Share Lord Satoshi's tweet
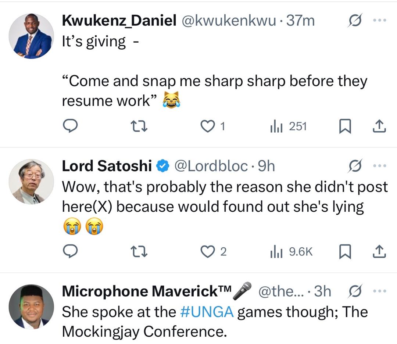Image resolution: width=397 pixels, height=344 pixels. [379, 251]
